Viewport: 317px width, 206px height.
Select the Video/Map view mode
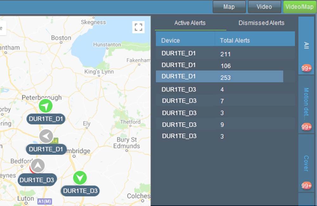299,7
